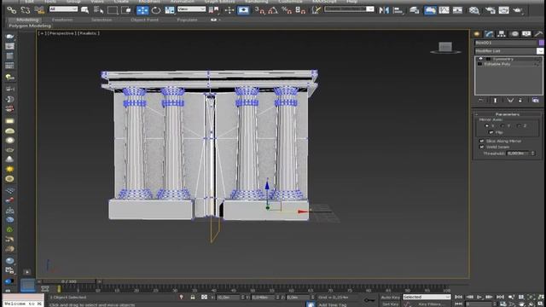Open the key mode Selected dropdown
Image resolution: width=546 pixels, height=307 pixels.
[x=427, y=297]
